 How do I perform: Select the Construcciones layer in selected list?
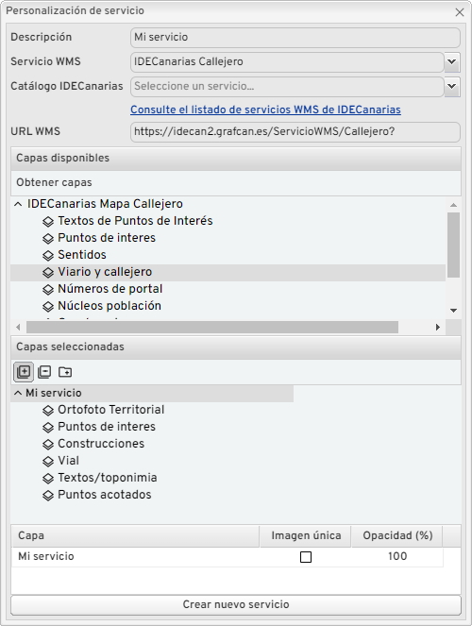point(101,444)
